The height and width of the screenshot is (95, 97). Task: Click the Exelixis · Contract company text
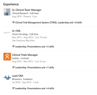click(20, 58)
